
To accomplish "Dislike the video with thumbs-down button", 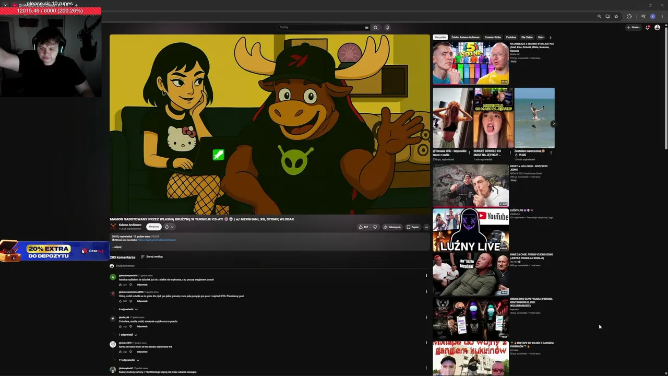I will (375, 227).
